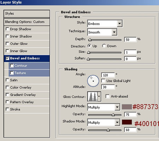Select the Satin style label

[14, 80]
